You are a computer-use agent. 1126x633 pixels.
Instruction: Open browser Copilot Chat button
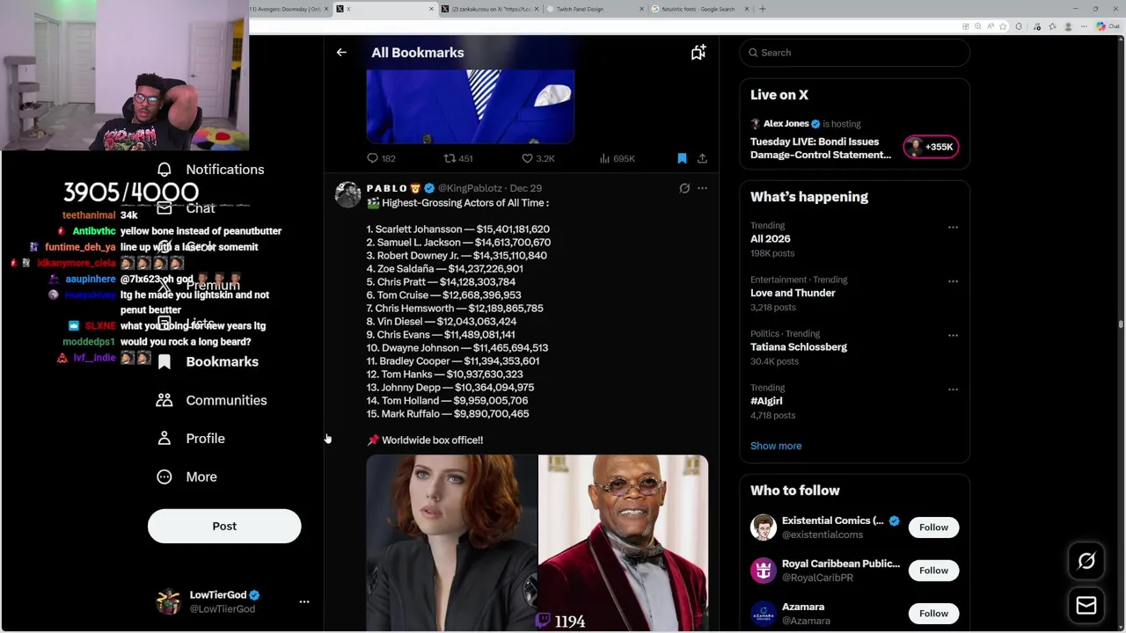[1107, 26]
